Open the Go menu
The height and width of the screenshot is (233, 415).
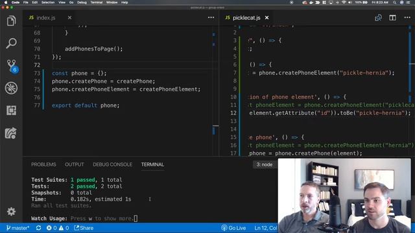pos(71,3)
